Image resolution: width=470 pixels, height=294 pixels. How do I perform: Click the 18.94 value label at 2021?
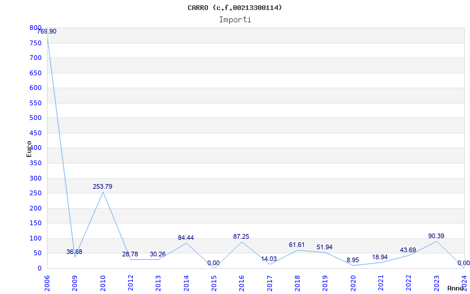pos(380,258)
